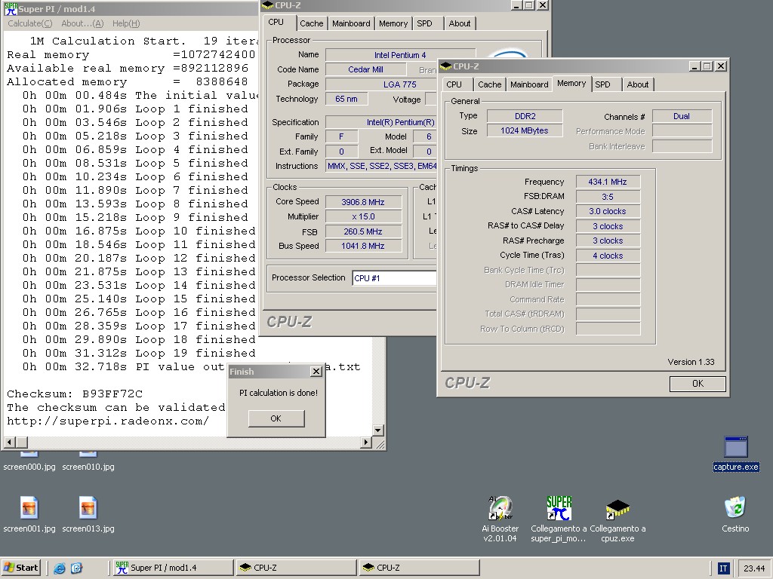Open the Super PI mod shortcut icon
This screenshot has width=773, height=579.
(559, 509)
